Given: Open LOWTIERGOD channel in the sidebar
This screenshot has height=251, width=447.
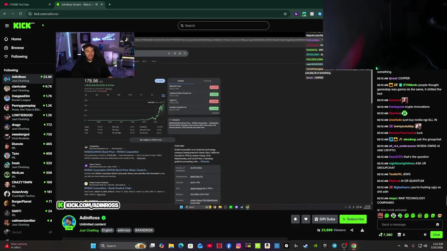Looking at the screenshot, I should [x=28, y=117].
